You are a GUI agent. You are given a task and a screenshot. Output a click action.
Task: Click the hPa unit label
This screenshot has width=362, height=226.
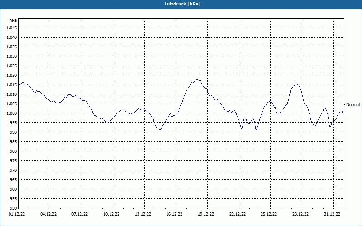tap(13, 20)
